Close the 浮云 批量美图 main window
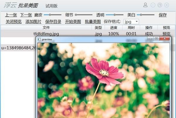Viewport: 176px width, 118px height. click(x=167, y=5)
